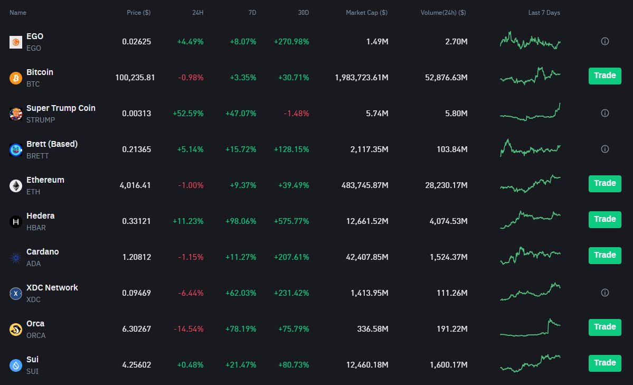Click the Bitcoin orange logo icon

tap(16, 78)
